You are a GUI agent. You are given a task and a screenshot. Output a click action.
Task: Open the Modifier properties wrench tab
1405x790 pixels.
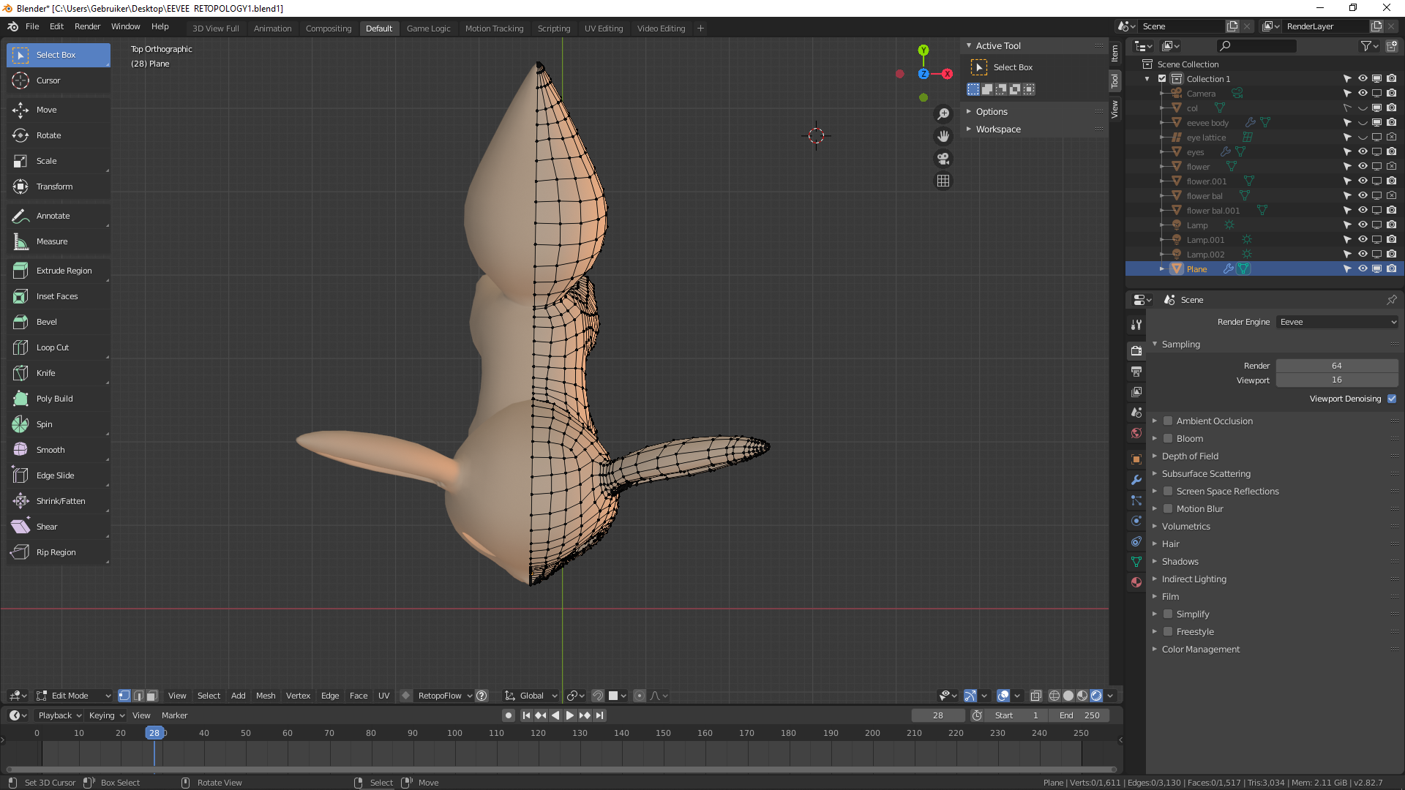coord(1136,480)
